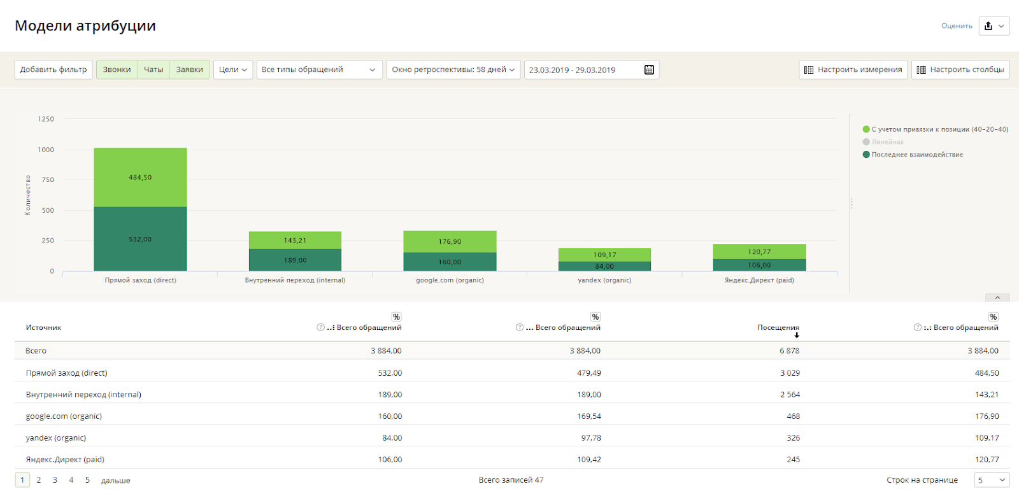The image size is (1019, 503).
Task: Enable the Линейная model in legend
Action: [883, 142]
